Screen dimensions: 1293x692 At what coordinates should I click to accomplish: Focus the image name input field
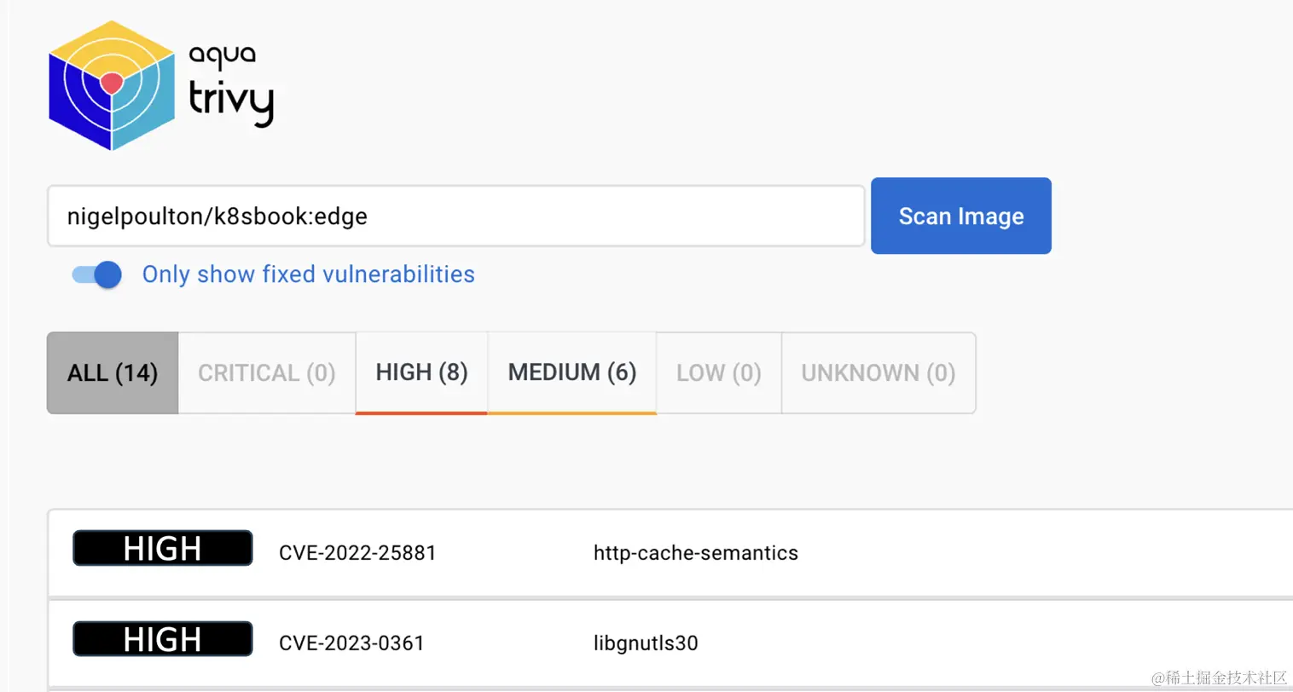click(x=456, y=216)
